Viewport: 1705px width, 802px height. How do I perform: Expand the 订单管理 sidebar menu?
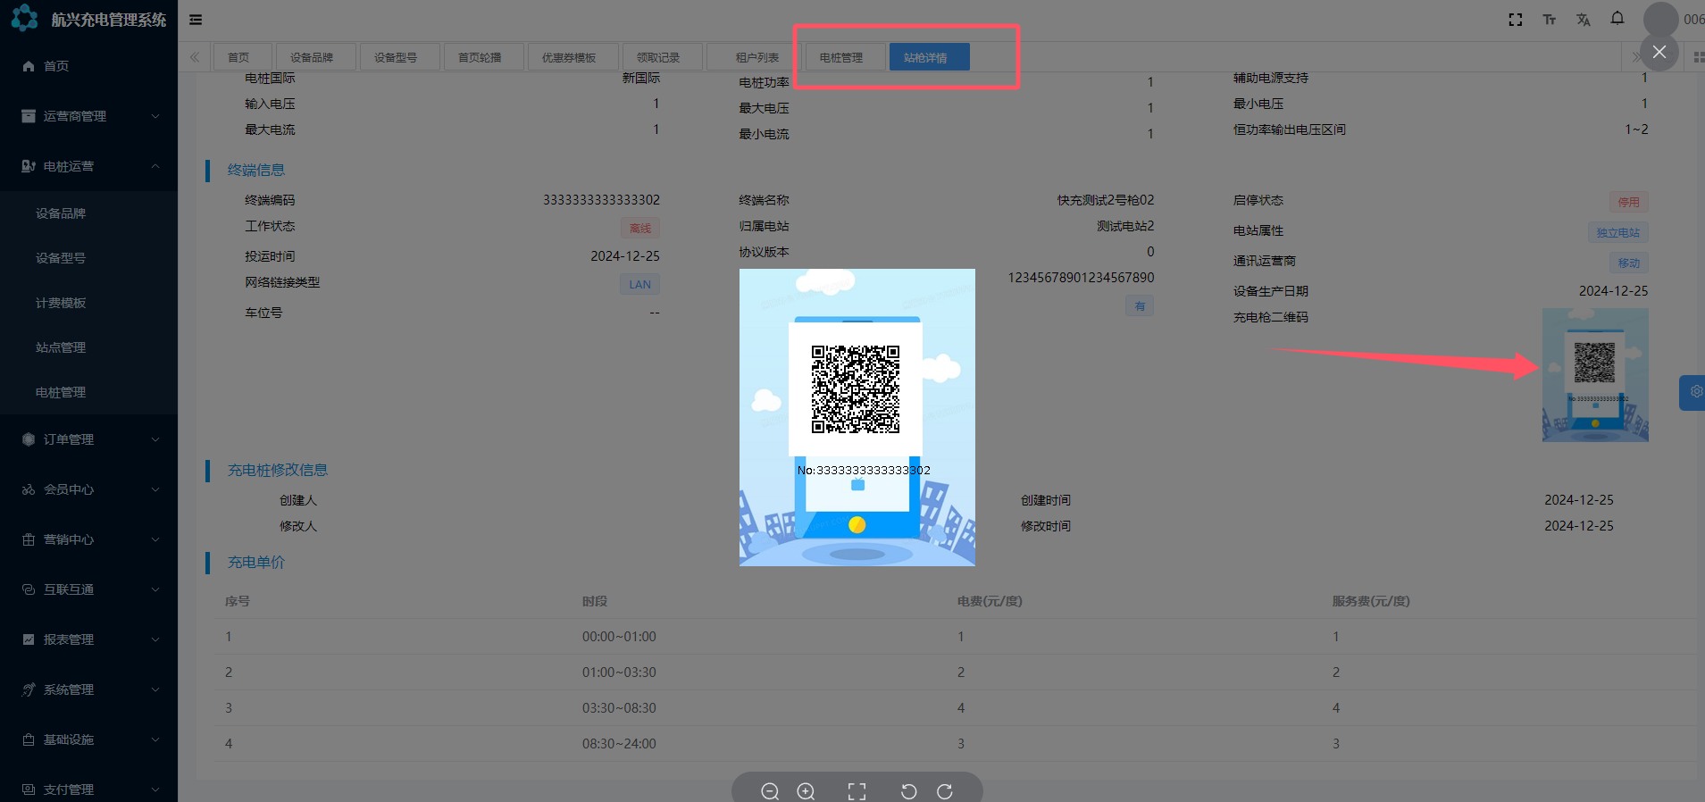(x=88, y=439)
